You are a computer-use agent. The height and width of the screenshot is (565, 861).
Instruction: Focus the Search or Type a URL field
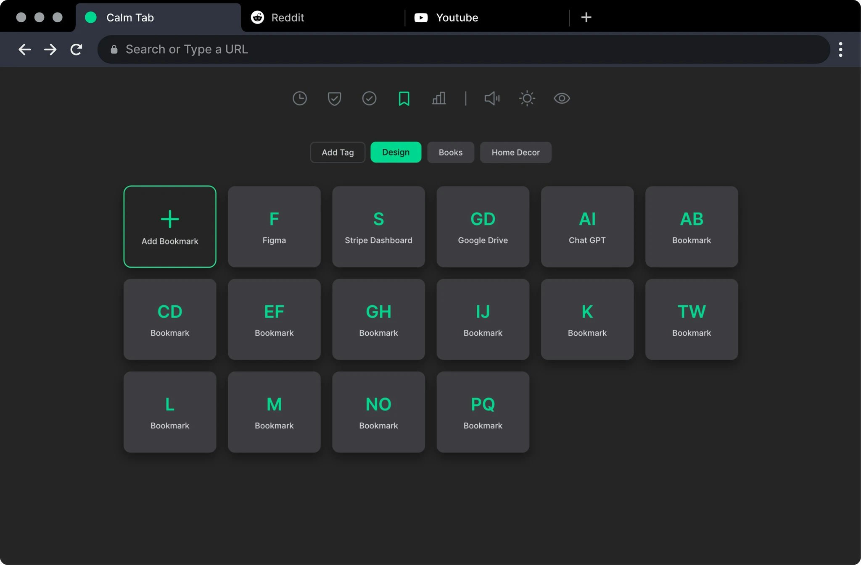tap(464, 50)
